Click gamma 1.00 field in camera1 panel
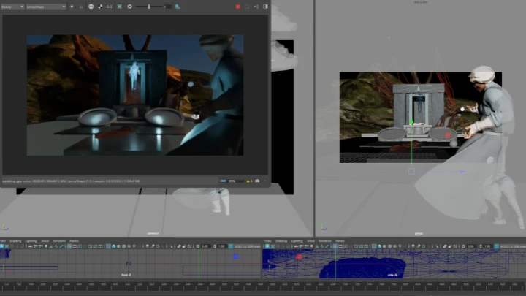Screen dimensions: 526x296 click(221, 246)
